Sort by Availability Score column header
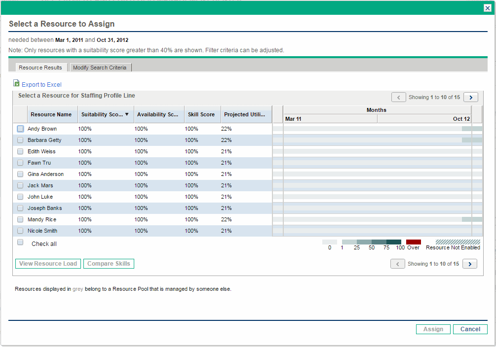 157,114
